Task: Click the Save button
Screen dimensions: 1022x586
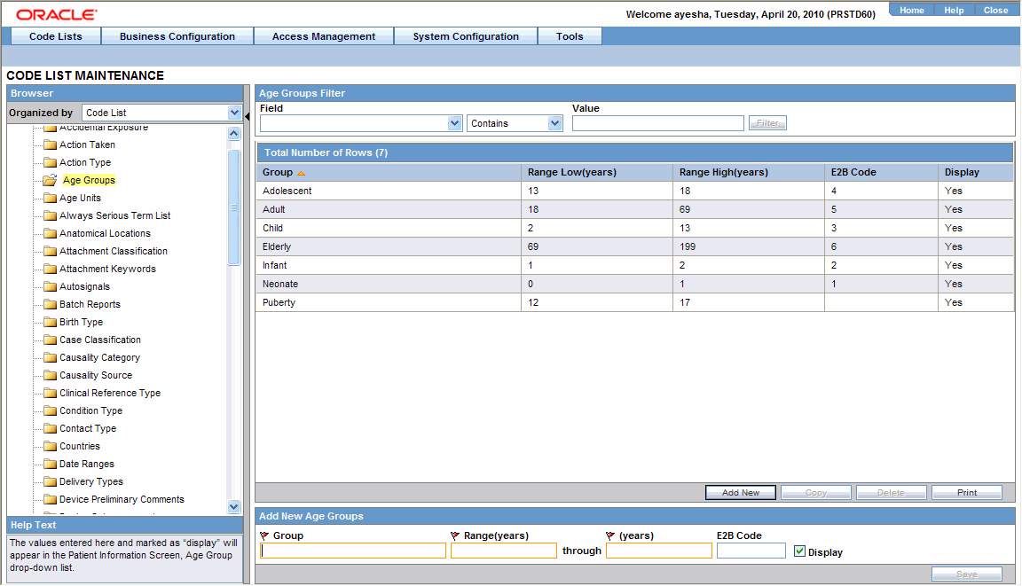Action: (967, 574)
